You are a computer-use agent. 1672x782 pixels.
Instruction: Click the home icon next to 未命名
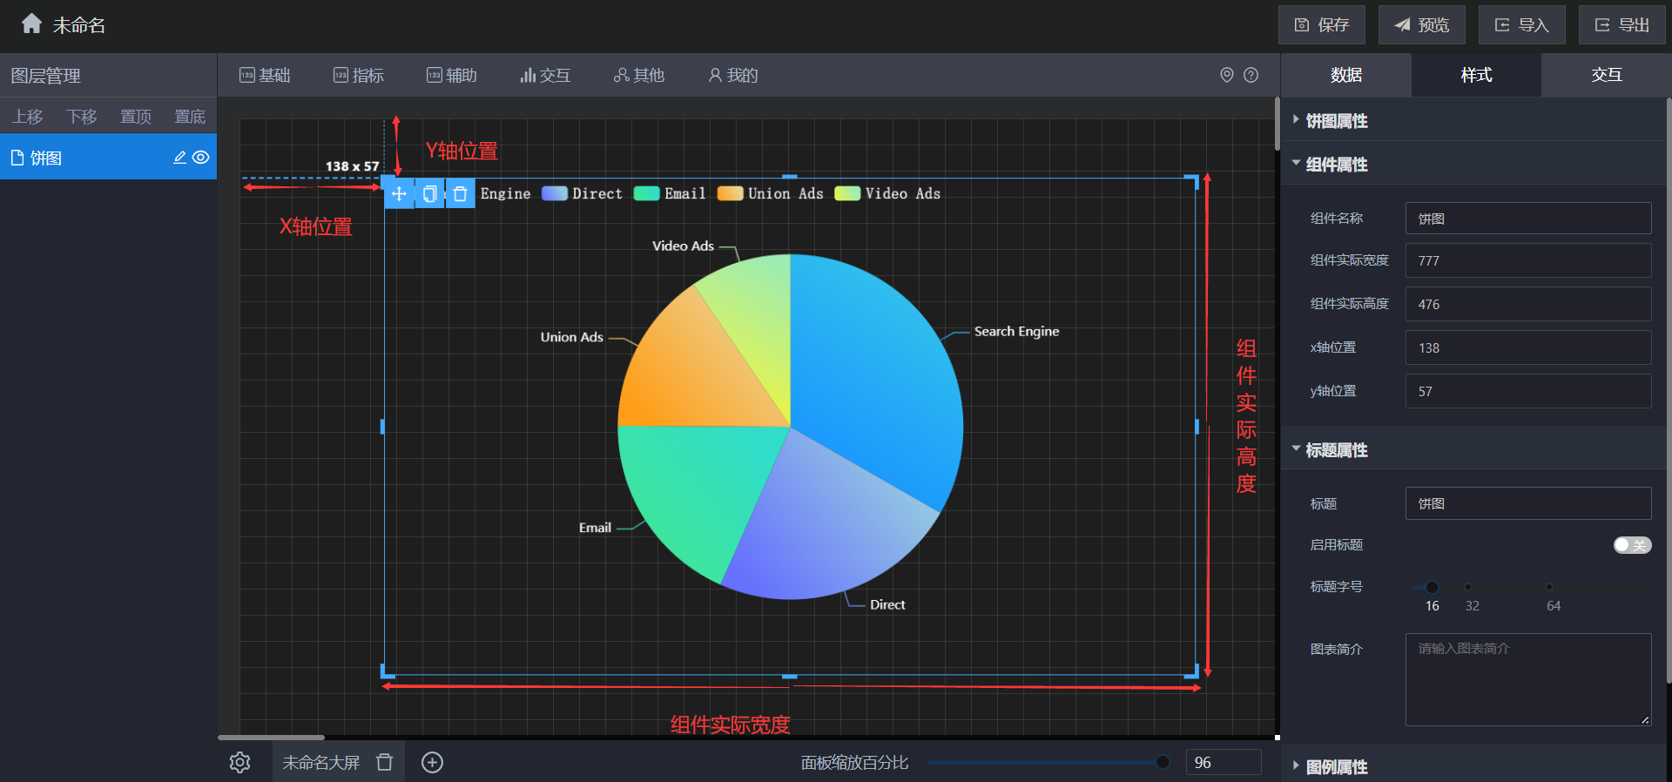click(31, 24)
